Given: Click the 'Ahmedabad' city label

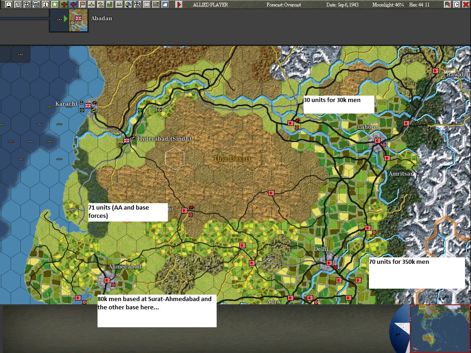Looking at the screenshot, I should (125, 267).
